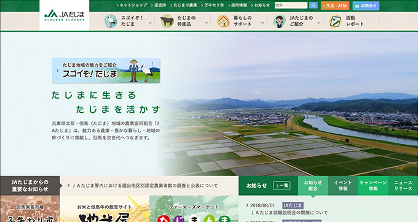Open the ファーマーズマーケット たじまんま banner
This screenshot has width=418, height=222.
[x=194, y=209]
